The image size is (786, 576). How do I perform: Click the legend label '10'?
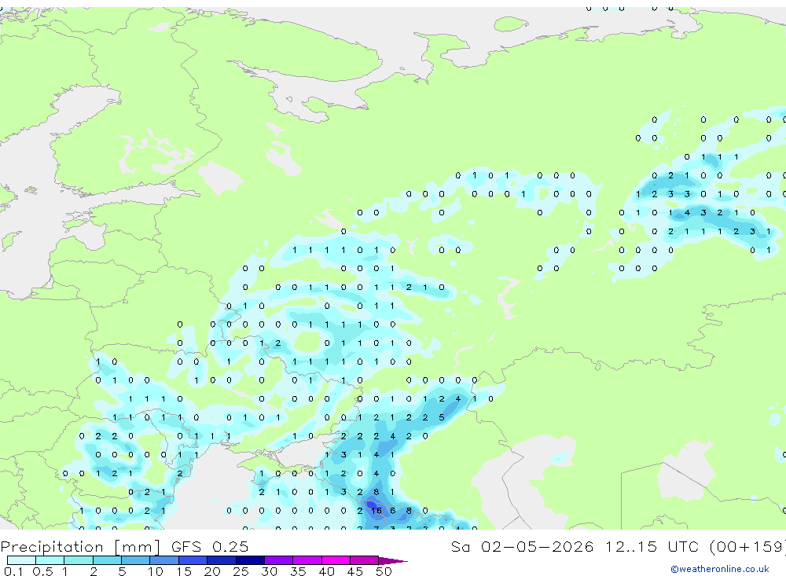[x=156, y=571]
